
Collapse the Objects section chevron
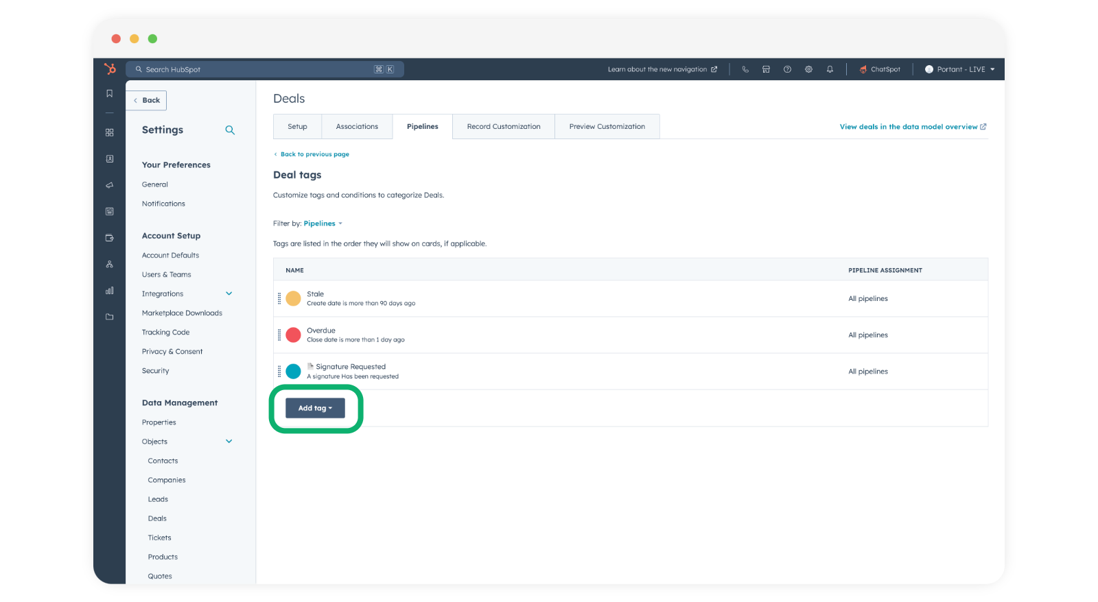pos(229,442)
